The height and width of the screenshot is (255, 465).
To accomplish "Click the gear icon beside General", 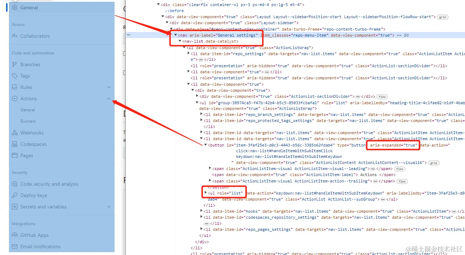I will pyautogui.click(x=15, y=7).
